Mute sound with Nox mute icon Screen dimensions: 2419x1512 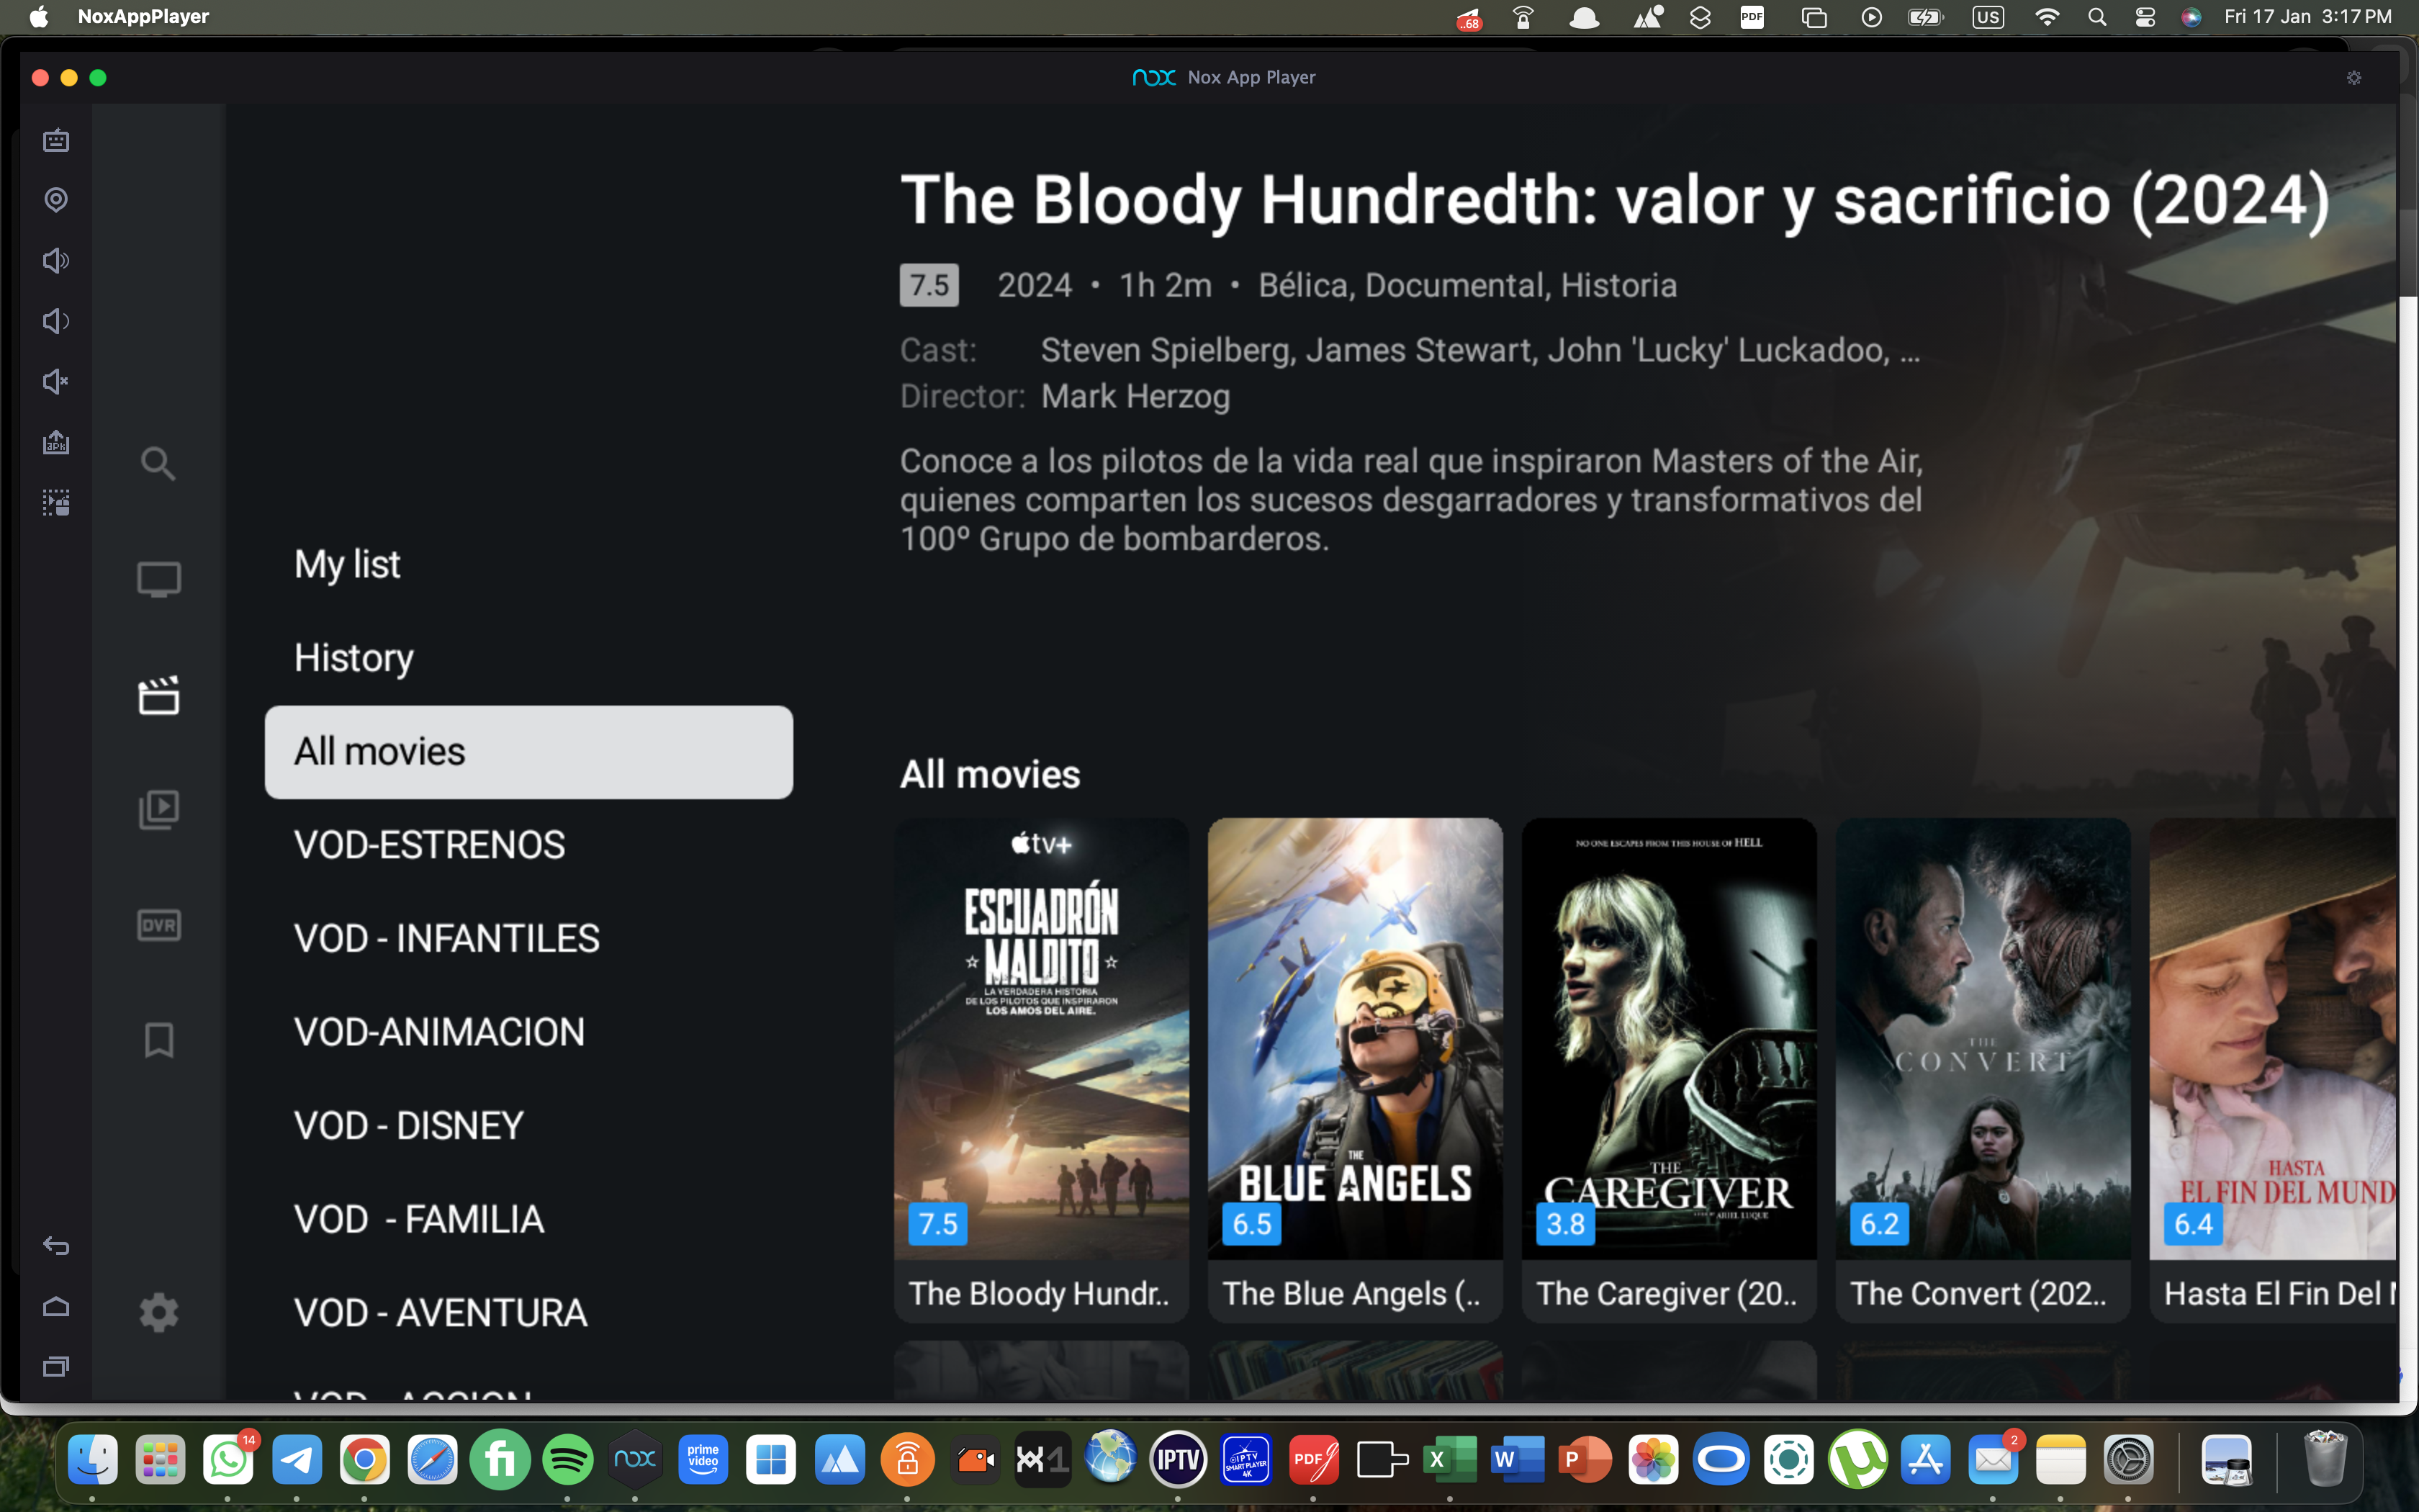(56, 382)
